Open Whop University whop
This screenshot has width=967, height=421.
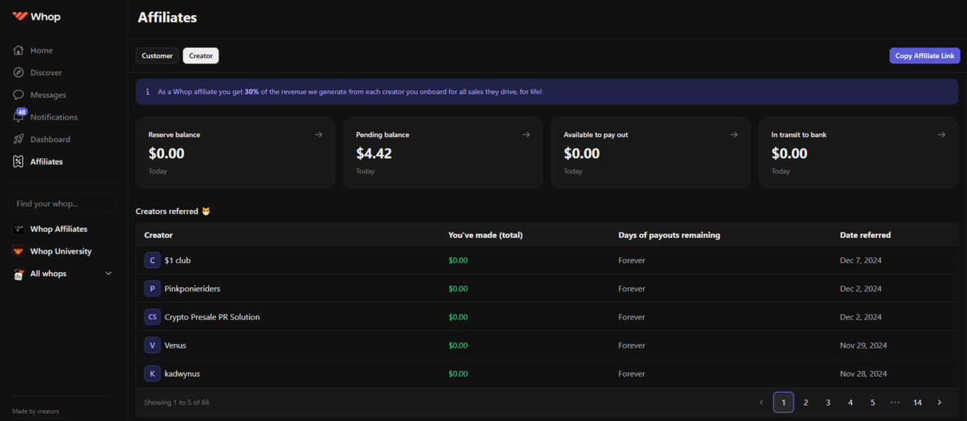pyautogui.click(x=61, y=251)
